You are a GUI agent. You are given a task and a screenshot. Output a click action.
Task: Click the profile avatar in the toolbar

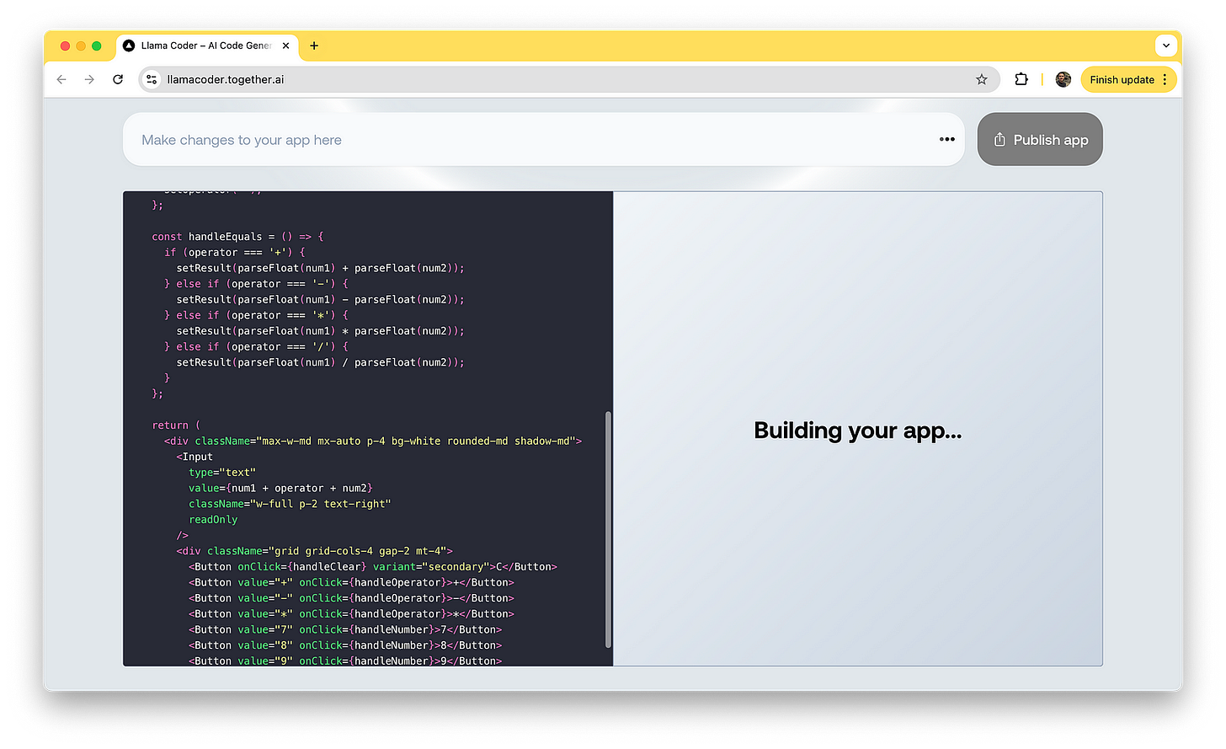[1063, 79]
